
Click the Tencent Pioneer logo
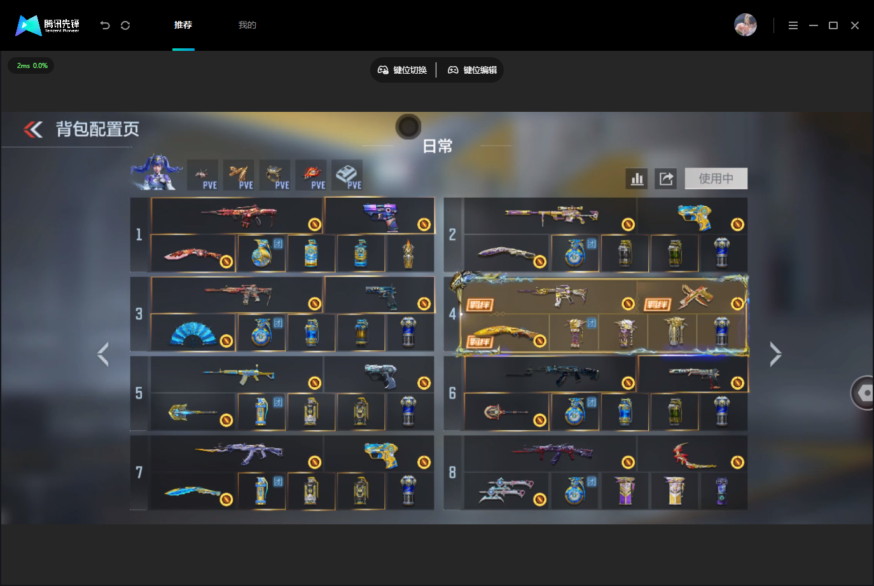coord(48,25)
